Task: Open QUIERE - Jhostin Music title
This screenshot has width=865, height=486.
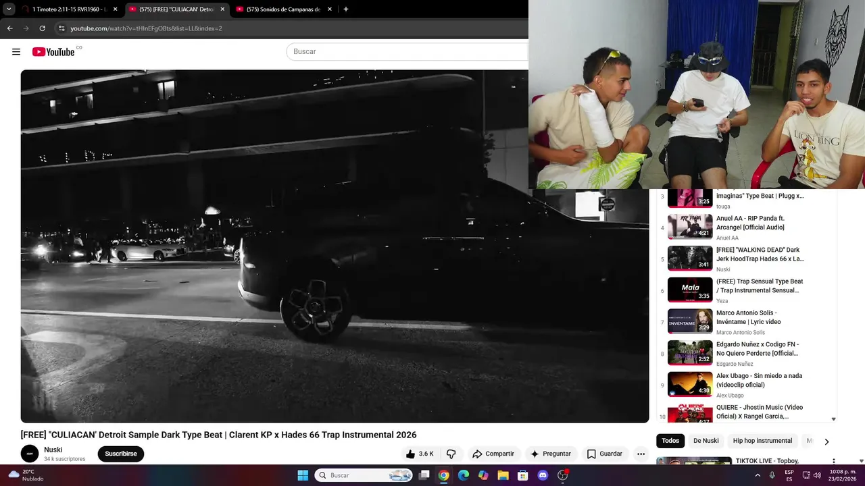Action: tap(760, 412)
